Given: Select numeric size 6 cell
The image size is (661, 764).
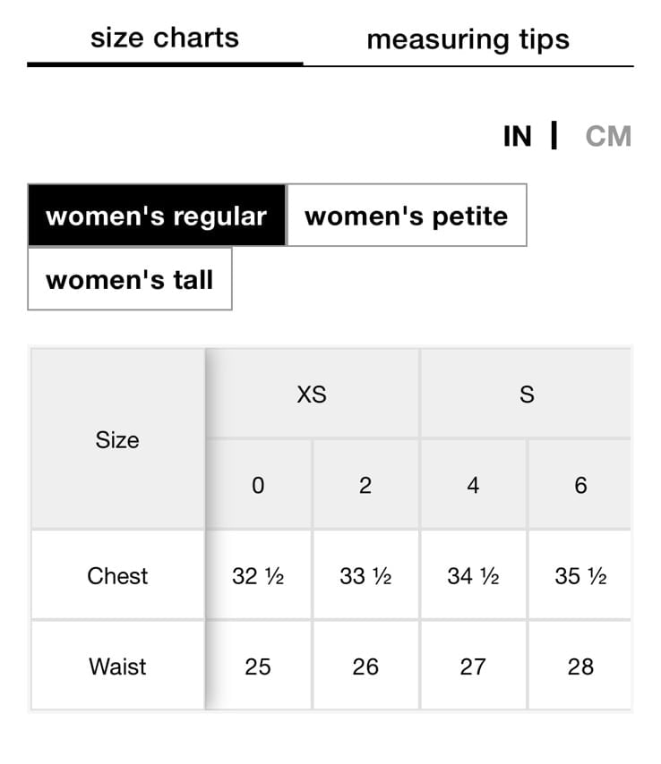Looking at the screenshot, I should pyautogui.click(x=580, y=485).
